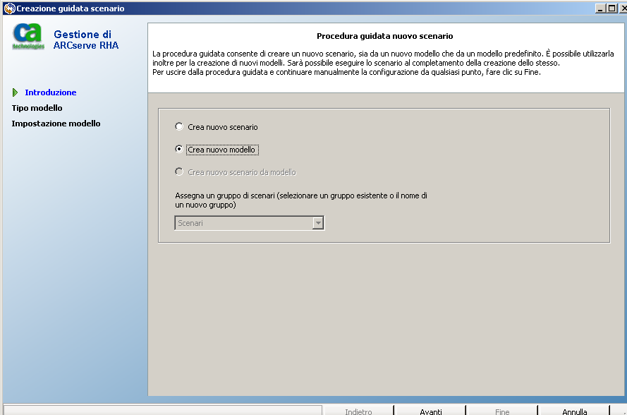Viewport: 627px width, 415px height.
Task: Select the Crea nuovo modello radio button
Action: coord(179,149)
